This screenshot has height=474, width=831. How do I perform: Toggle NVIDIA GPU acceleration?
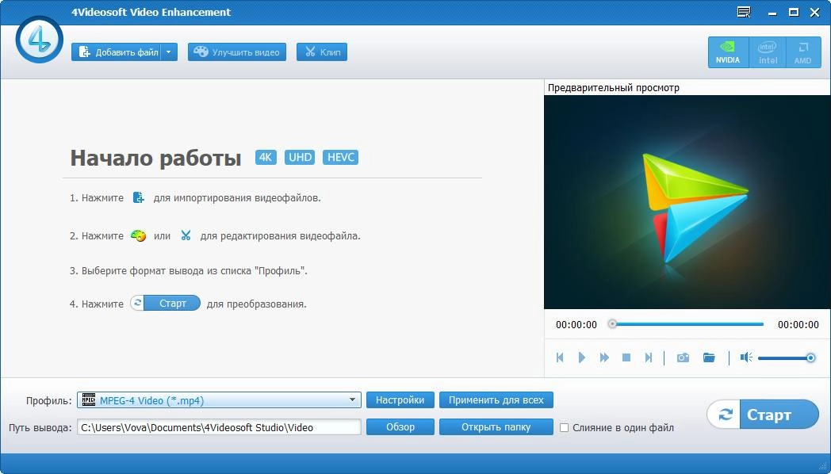pyautogui.click(x=728, y=52)
